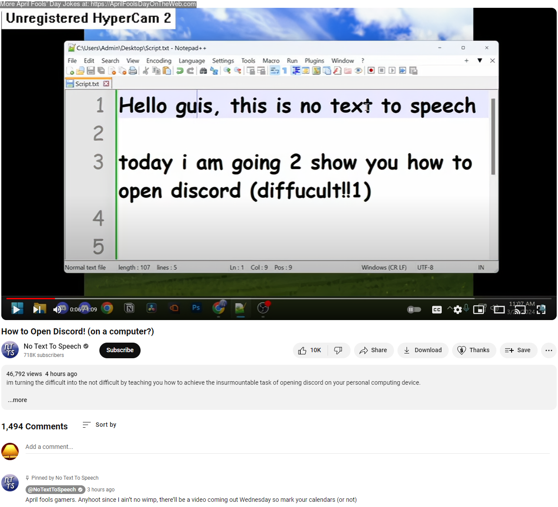Open the black triangle dropdown in Notepad++ menu bar
558x507 pixels.
tap(479, 61)
